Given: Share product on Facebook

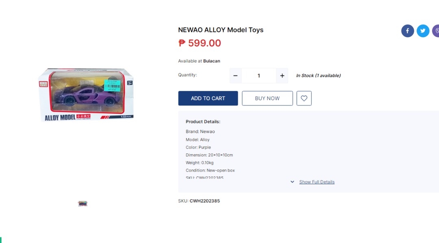Looking at the screenshot, I should [407, 31].
